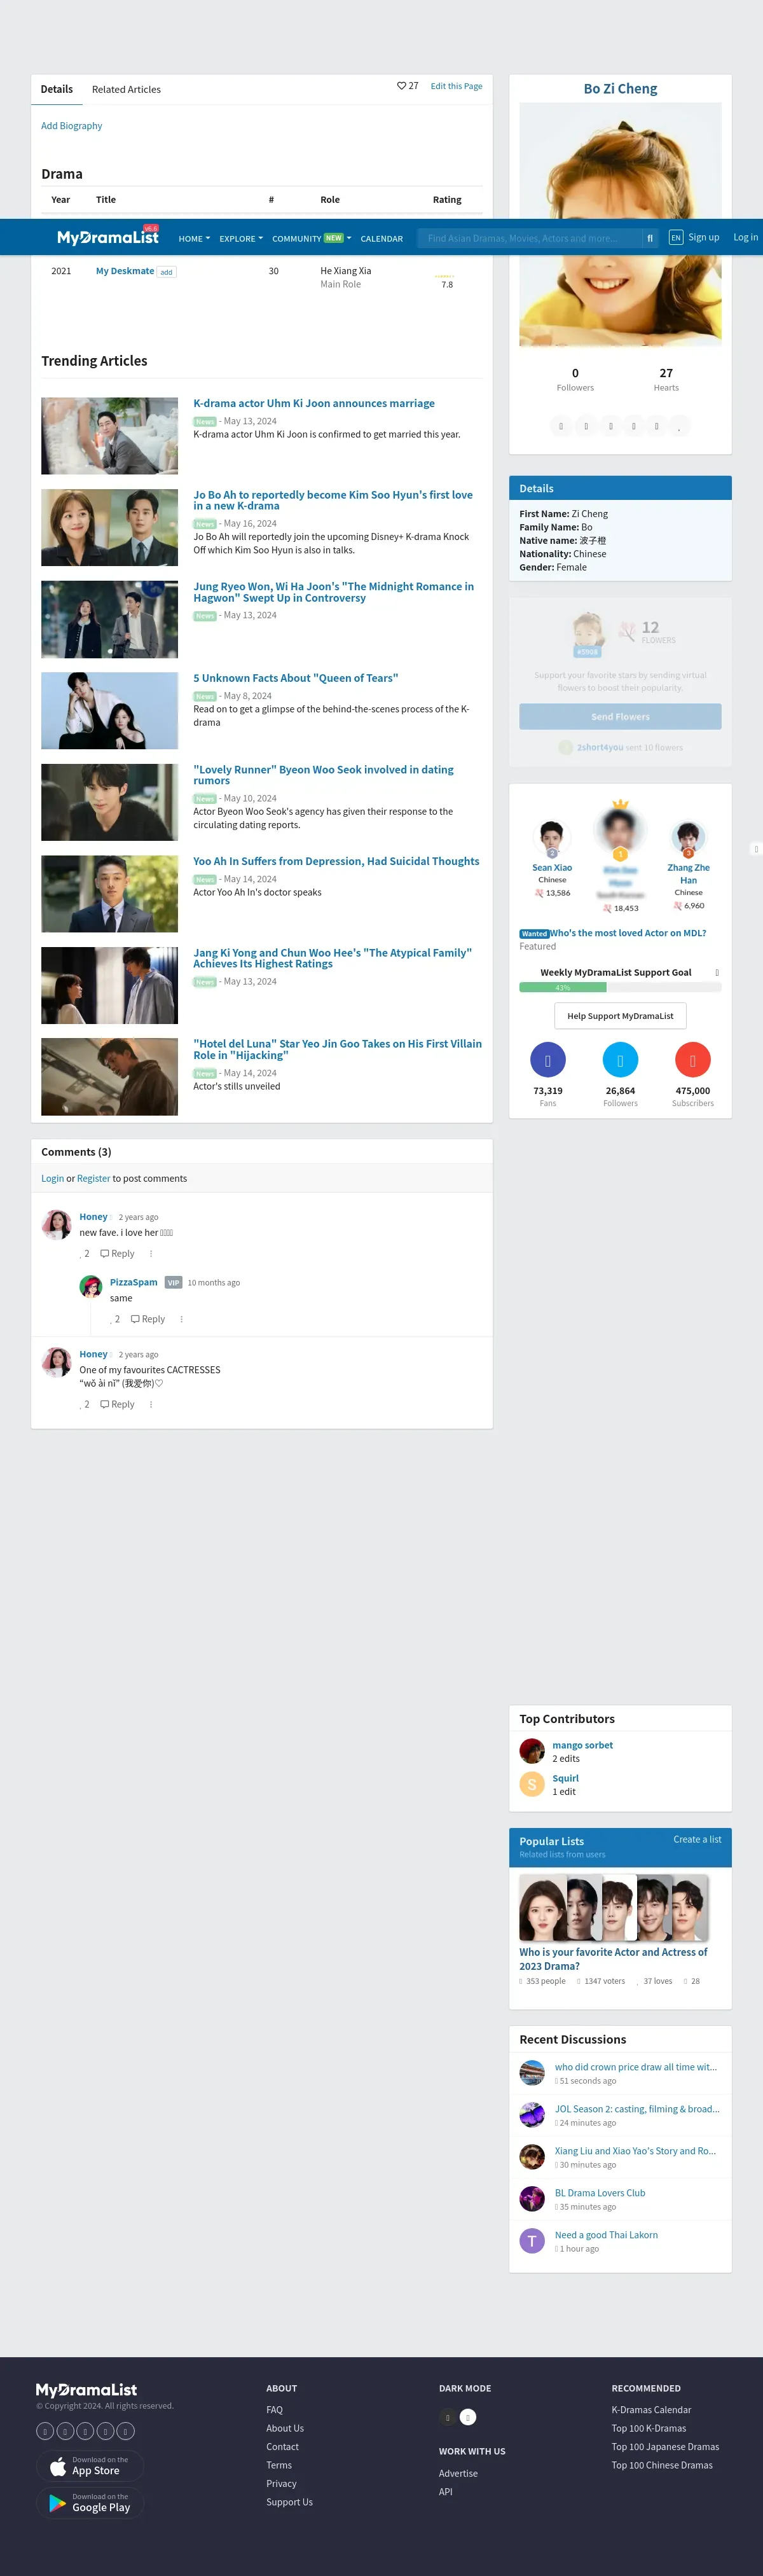Click PizzaSpam's avatar
763x2576 pixels.
click(91, 1286)
